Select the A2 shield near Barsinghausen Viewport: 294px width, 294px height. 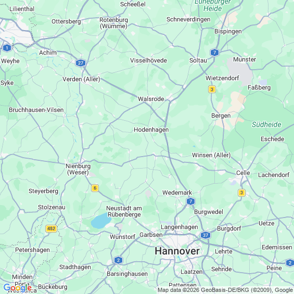point(118,260)
